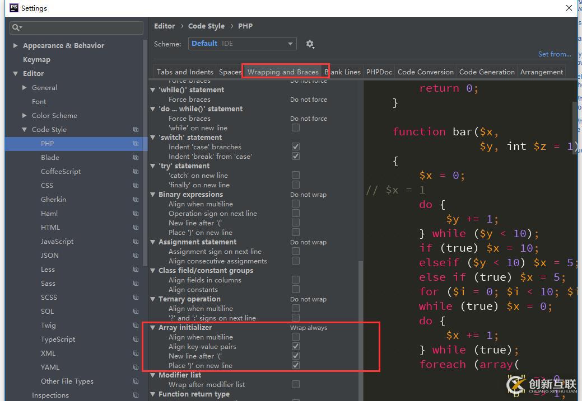Click the copy icon beside JavaScript
Screen dimensions: 582x401
coord(136,242)
